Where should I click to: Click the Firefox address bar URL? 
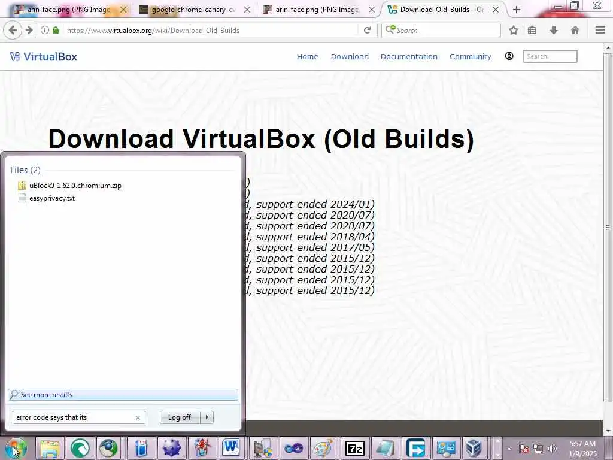point(153,30)
